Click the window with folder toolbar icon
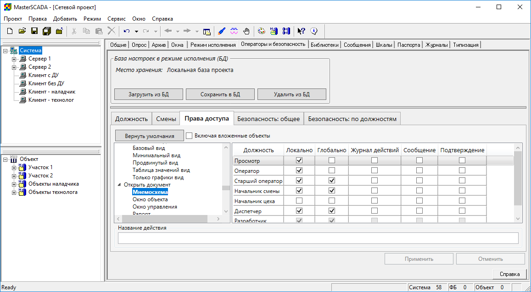 [207, 32]
